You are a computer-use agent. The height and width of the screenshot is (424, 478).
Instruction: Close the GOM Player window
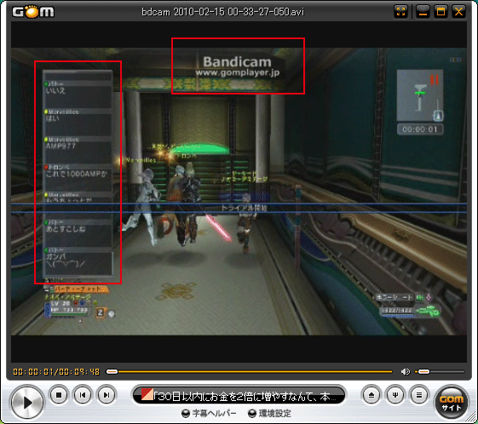(x=458, y=12)
